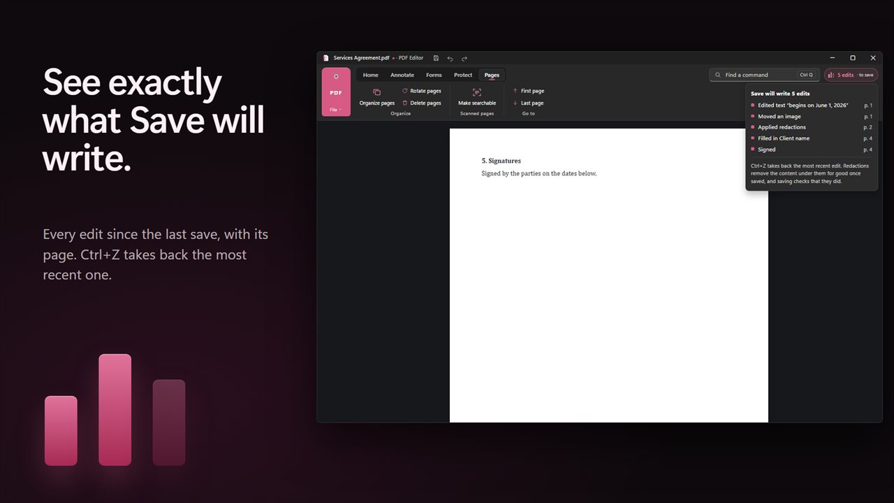Image resolution: width=894 pixels, height=503 pixels.
Task: Maximize the PDF Editor window
Action: tap(853, 58)
